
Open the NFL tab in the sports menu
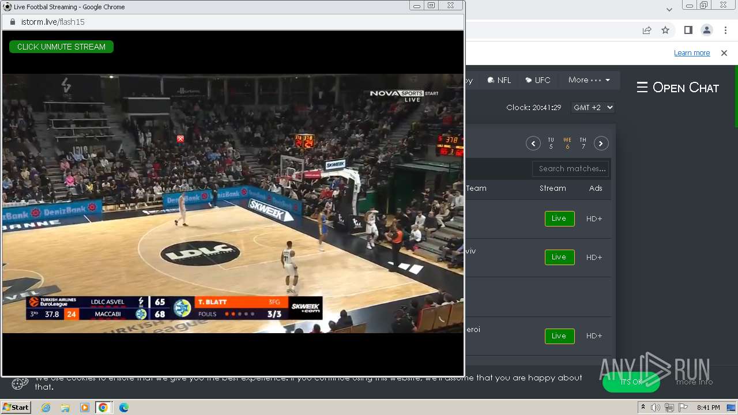click(x=499, y=80)
